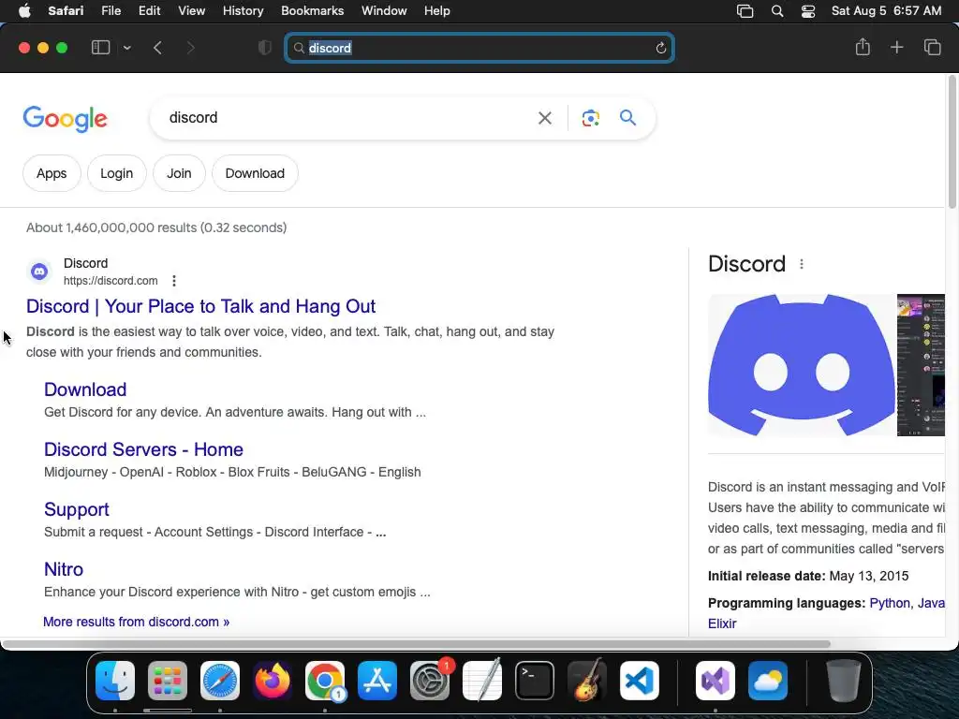View large Discord logo image
This screenshot has height=719, width=959.
click(x=802, y=365)
